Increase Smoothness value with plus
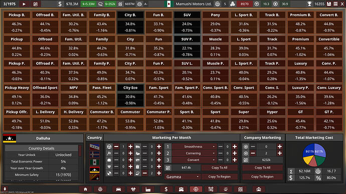 [x=235, y=146]
